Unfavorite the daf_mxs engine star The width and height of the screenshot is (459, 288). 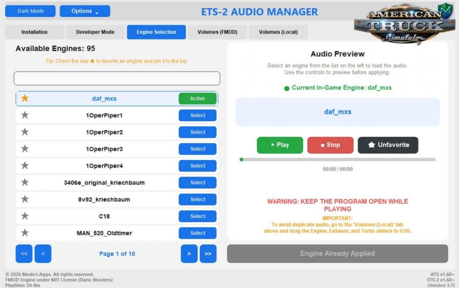(x=25, y=98)
